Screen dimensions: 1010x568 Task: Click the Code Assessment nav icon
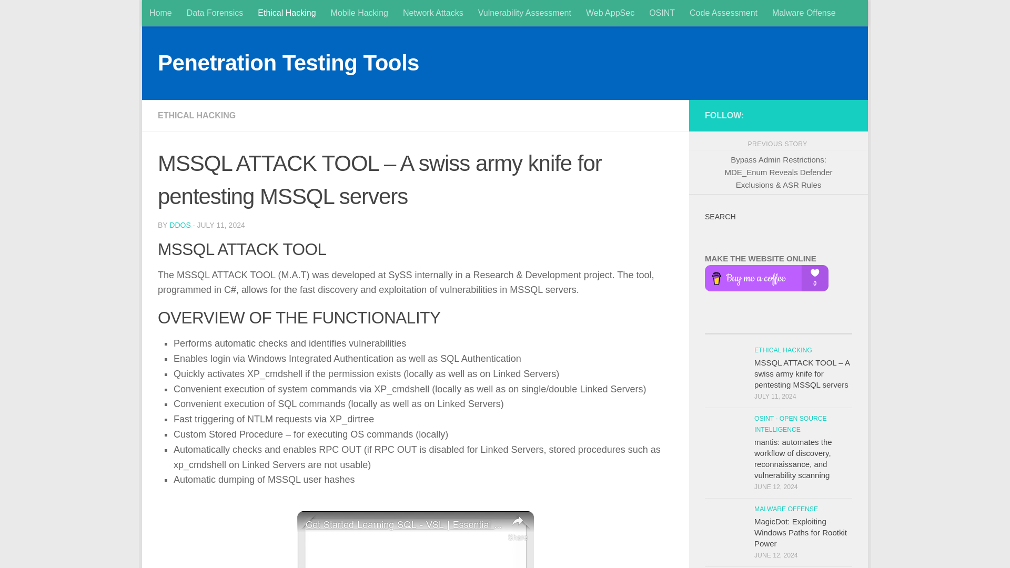pos(723,13)
